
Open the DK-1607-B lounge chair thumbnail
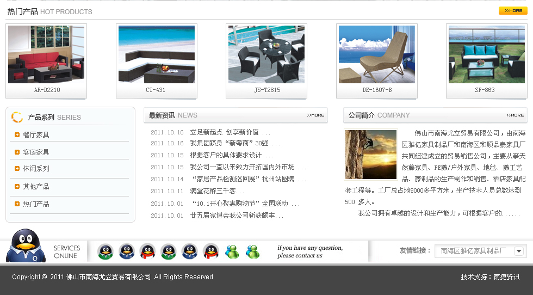click(x=377, y=54)
